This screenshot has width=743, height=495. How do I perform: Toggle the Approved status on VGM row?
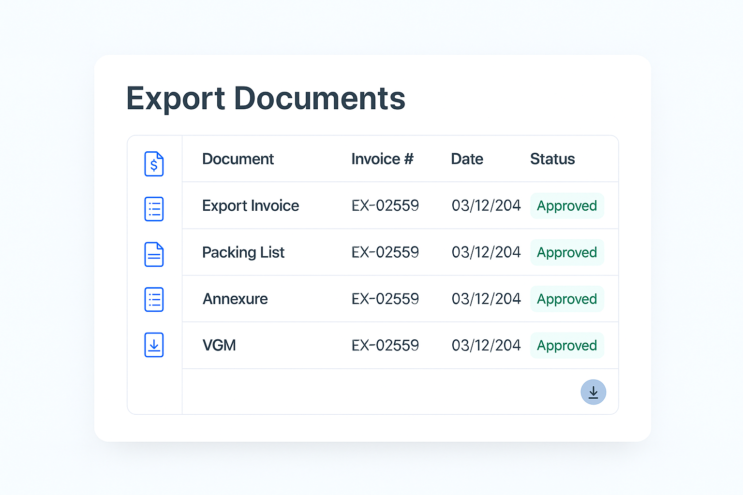[566, 345]
